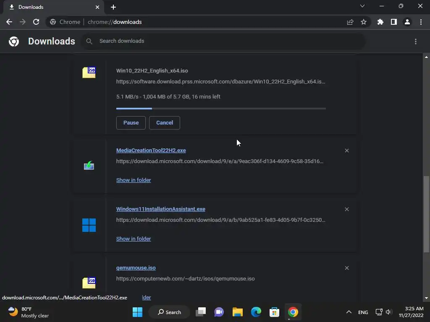Go back using the browser back arrow

point(9,22)
